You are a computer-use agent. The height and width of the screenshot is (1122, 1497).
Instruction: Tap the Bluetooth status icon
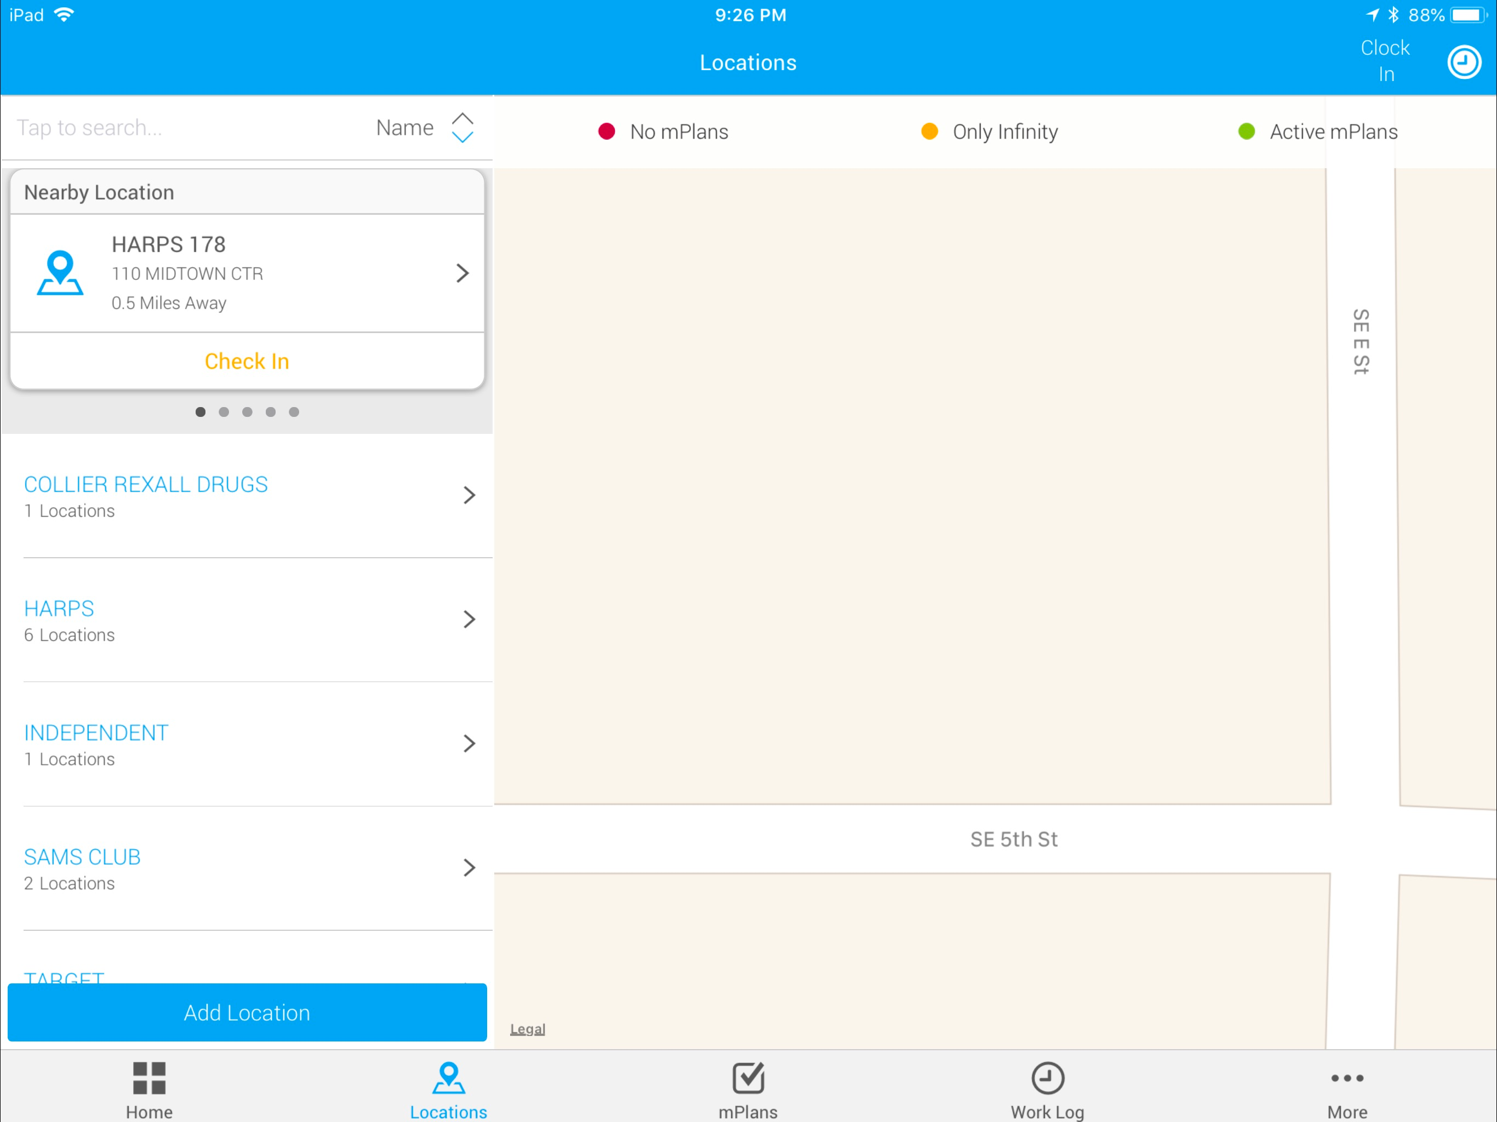pos(1393,15)
